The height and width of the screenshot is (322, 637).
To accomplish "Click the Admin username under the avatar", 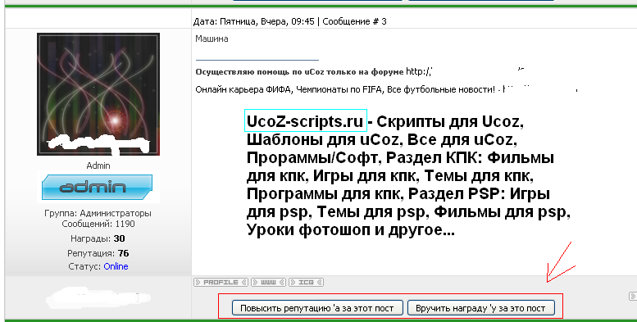I will (x=98, y=166).
